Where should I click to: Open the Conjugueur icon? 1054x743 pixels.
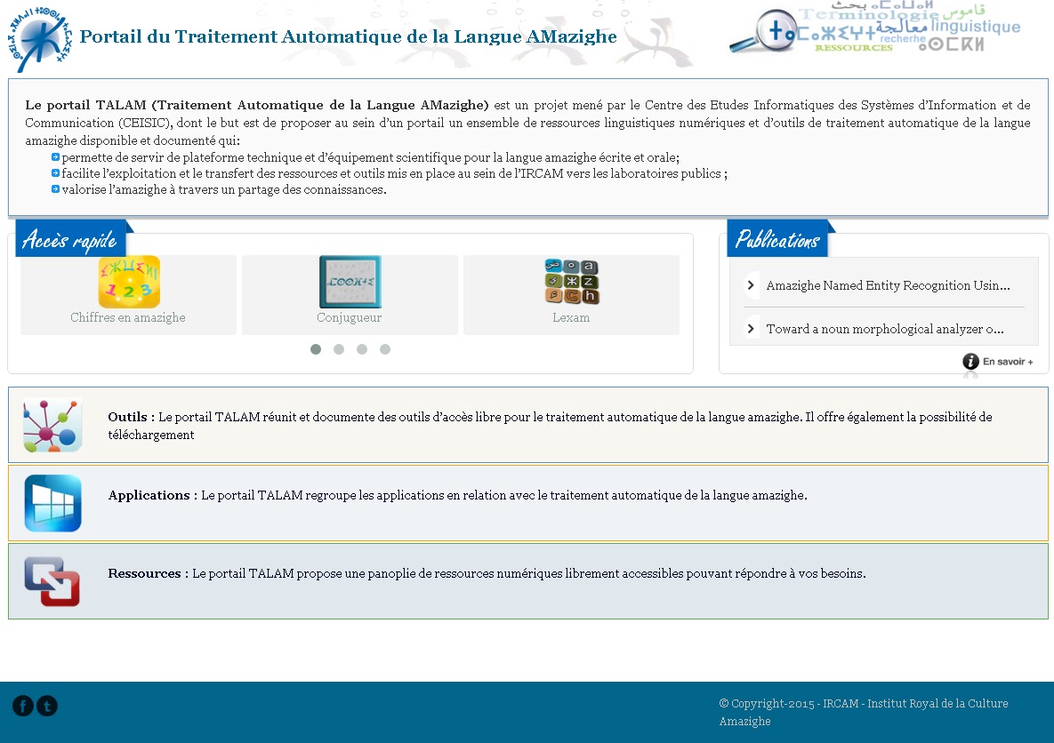[350, 282]
